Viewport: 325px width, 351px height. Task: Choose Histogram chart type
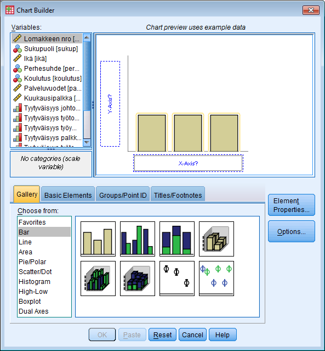click(44, 282)
